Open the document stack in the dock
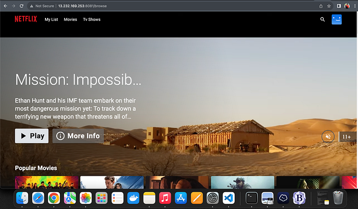The image size is (358, 209). coord(323,198)
